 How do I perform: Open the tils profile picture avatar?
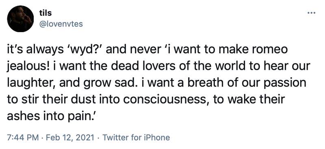pos(20,19)
